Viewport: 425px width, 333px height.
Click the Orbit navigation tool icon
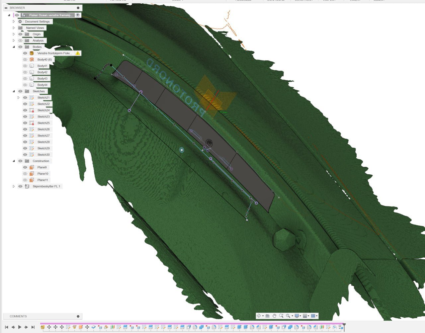tap(259, 316)
